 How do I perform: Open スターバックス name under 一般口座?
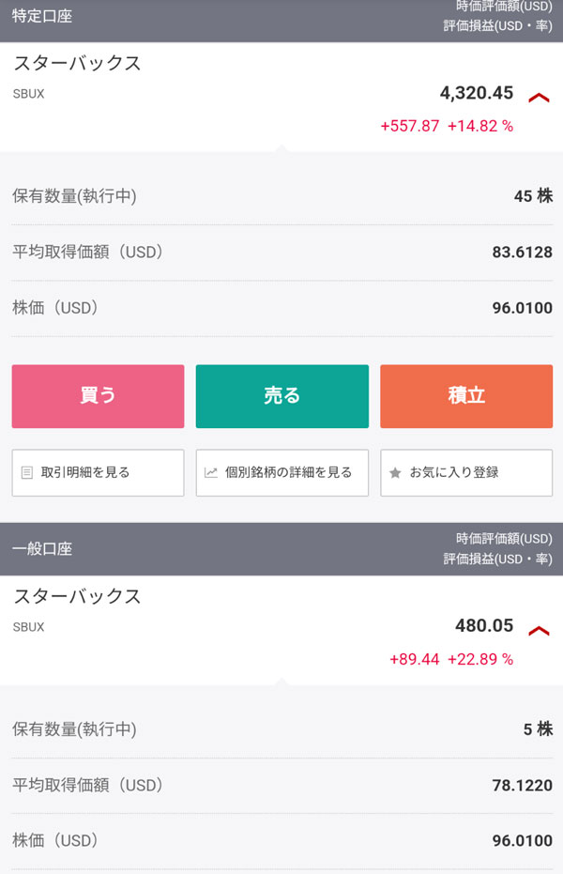click(77, 597)
